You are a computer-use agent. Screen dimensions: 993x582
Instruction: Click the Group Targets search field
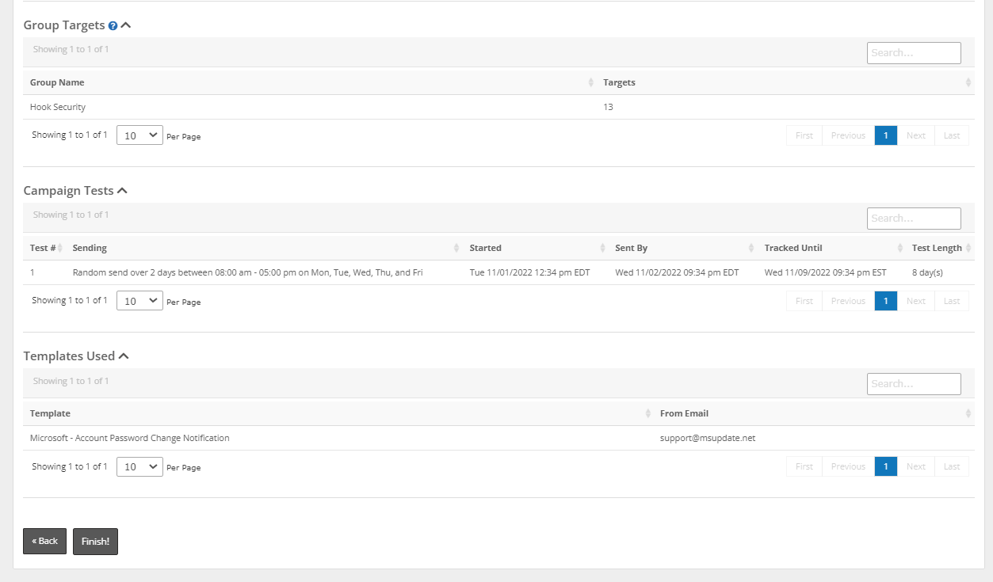click(914, 53)
